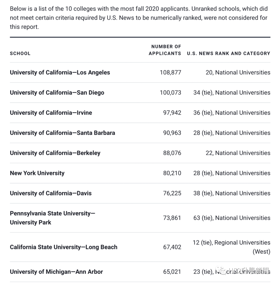
Task: Click the SCHOOL column header
Action: tap(20, 54)
